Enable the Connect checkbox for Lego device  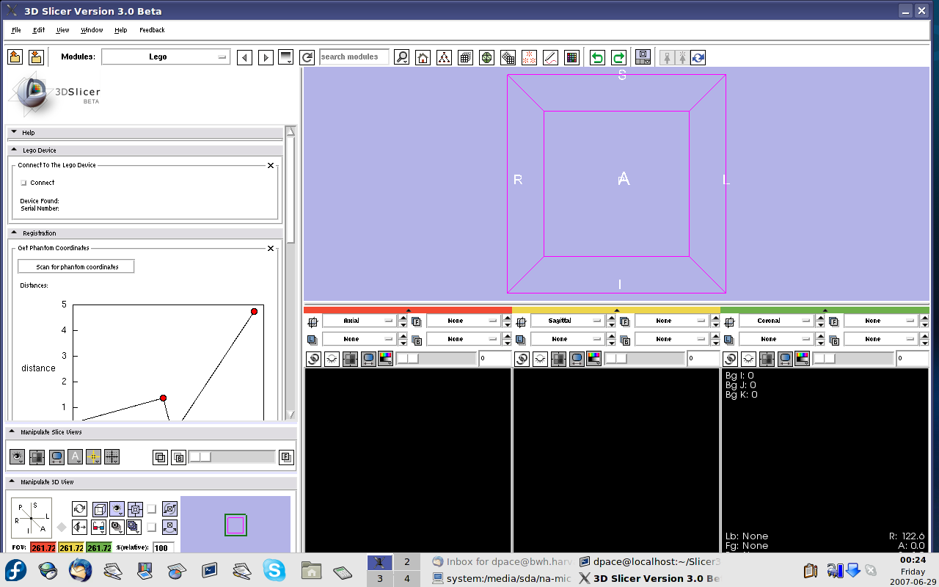coord(23,183)
